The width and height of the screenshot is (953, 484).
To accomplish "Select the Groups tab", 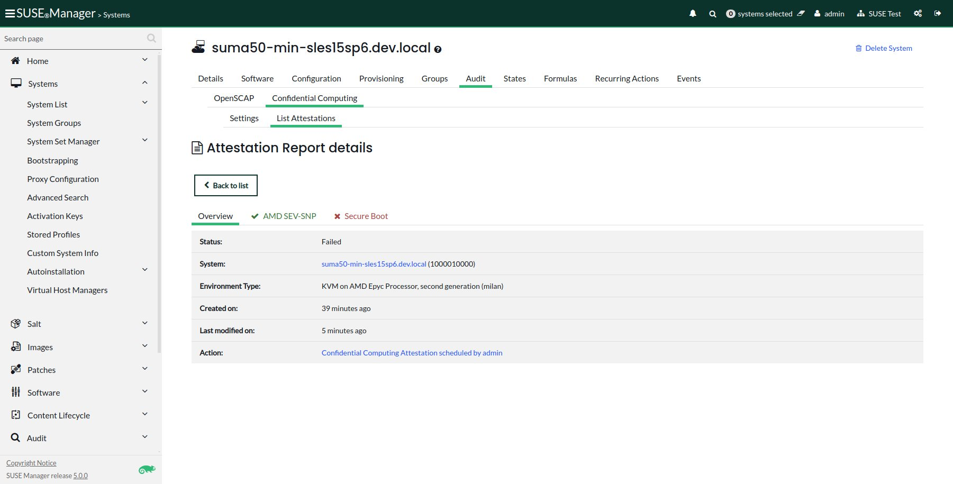I will (434, 78).
